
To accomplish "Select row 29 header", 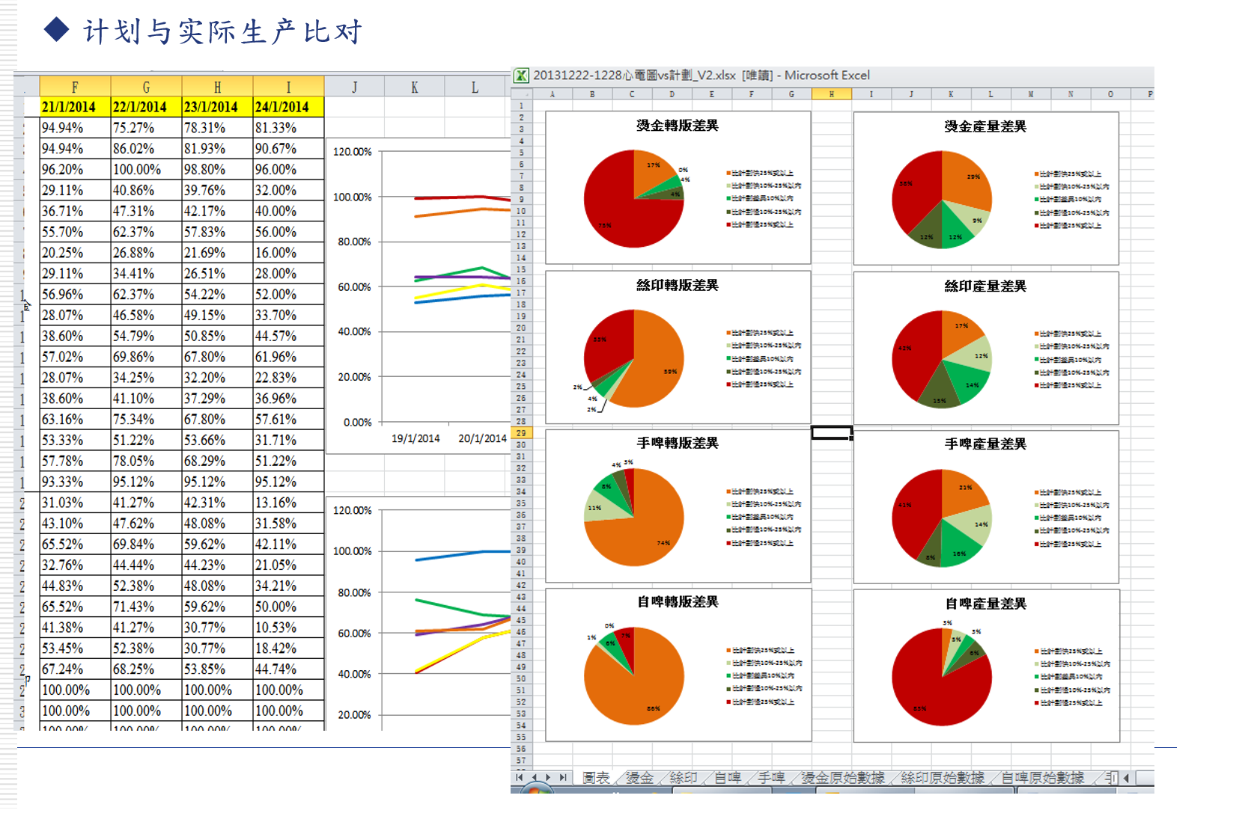I will (521, 433).
